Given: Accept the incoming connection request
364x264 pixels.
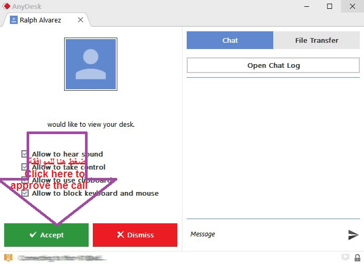Looking at the screenshot, I should (x=46, y=235).
